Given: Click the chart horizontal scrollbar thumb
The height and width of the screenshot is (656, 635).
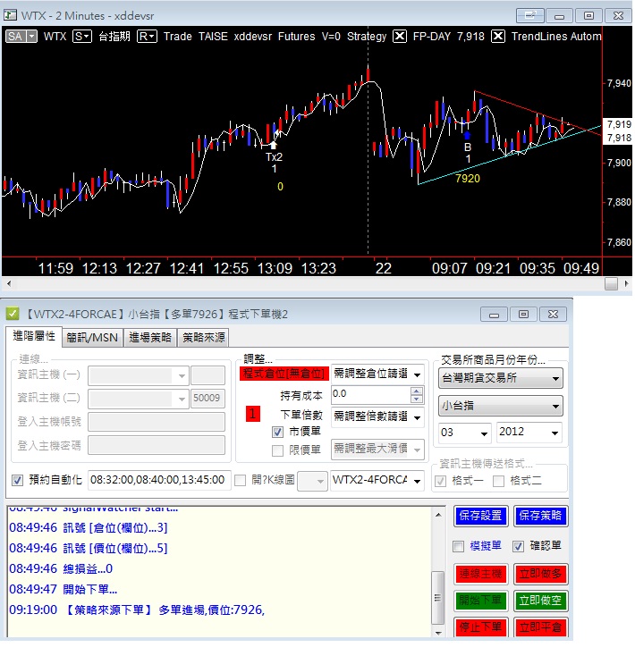Looking at the screenshot, I should [x=611, y=283].
